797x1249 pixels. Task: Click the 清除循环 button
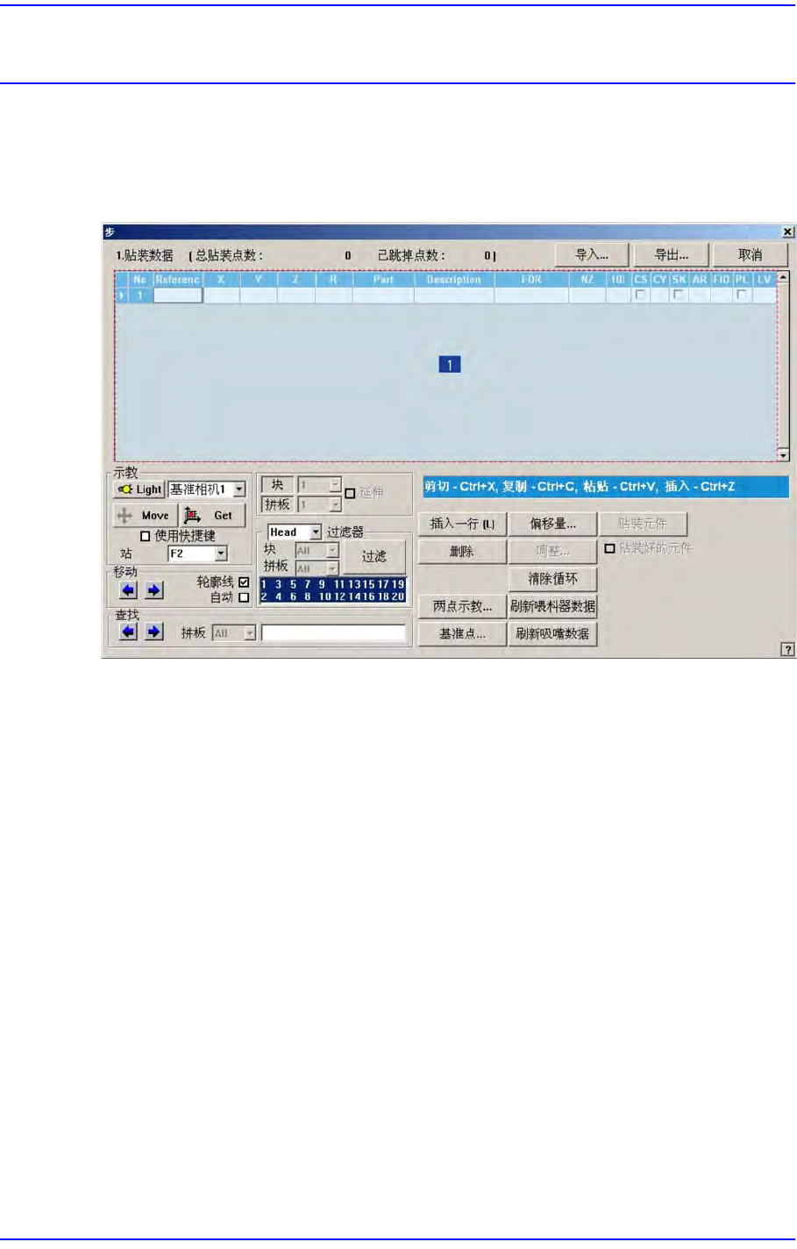552,578
